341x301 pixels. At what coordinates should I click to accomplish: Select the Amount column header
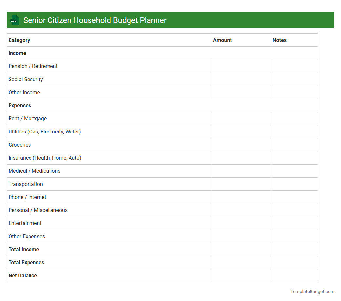click(x=222, y=40)
